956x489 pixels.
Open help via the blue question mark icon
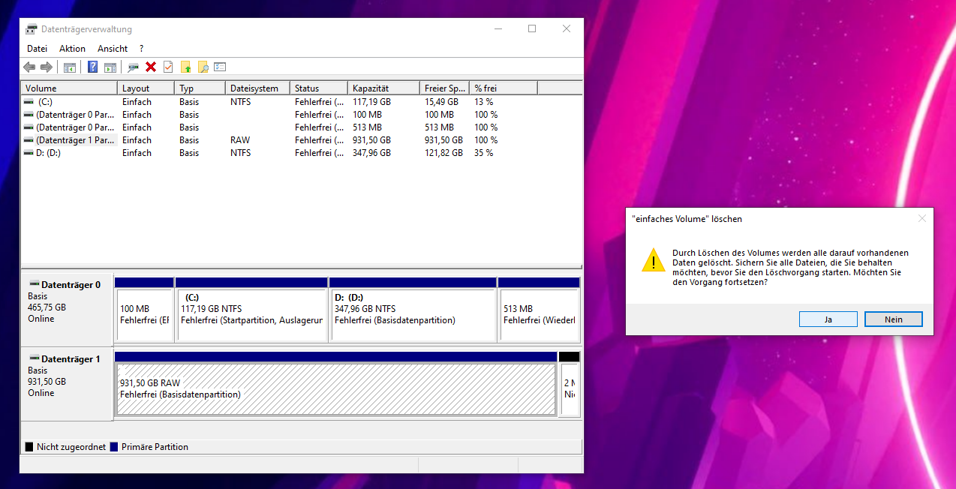pos(93,67)
